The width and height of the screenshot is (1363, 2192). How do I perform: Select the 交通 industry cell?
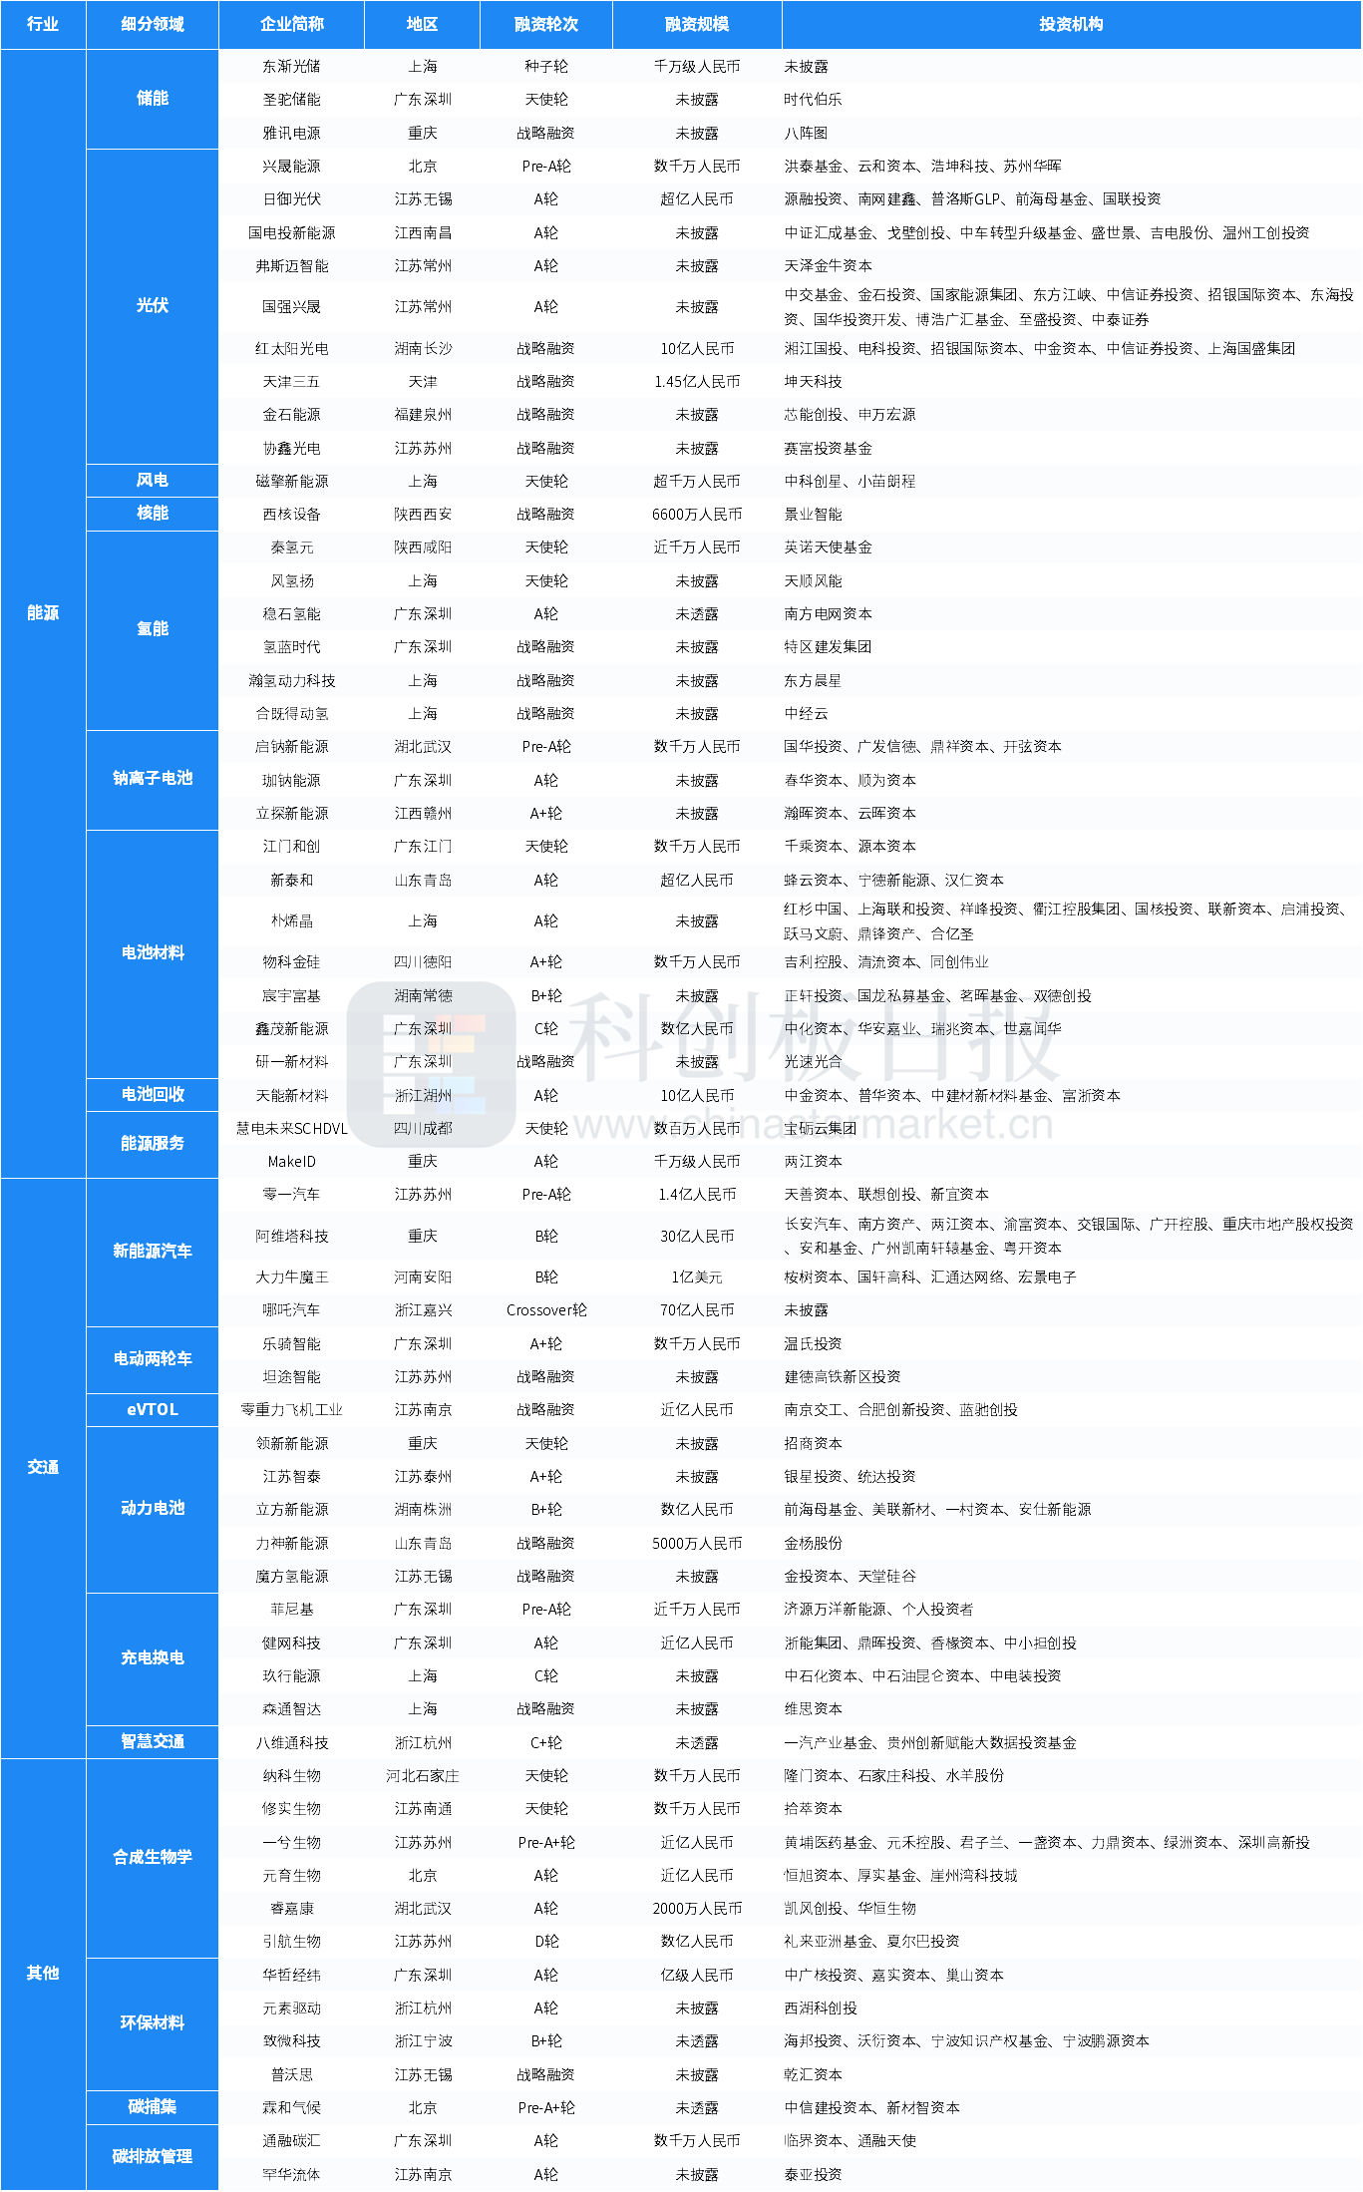pos(43,1467)
